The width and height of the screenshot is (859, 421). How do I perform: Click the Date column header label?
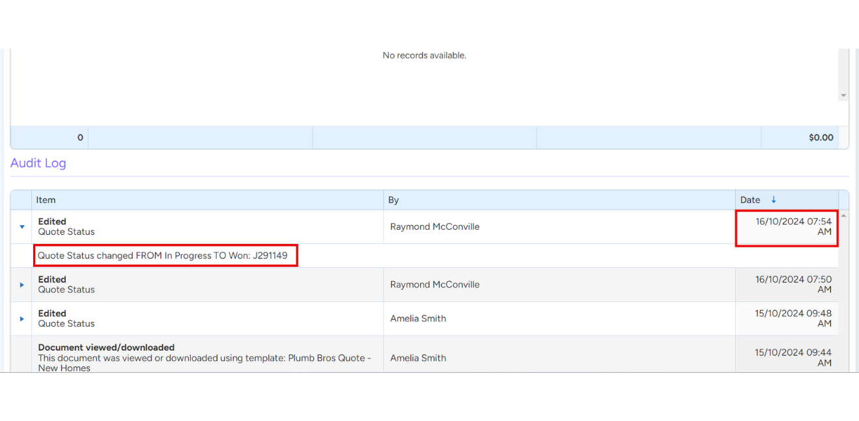tap(750, 200)
